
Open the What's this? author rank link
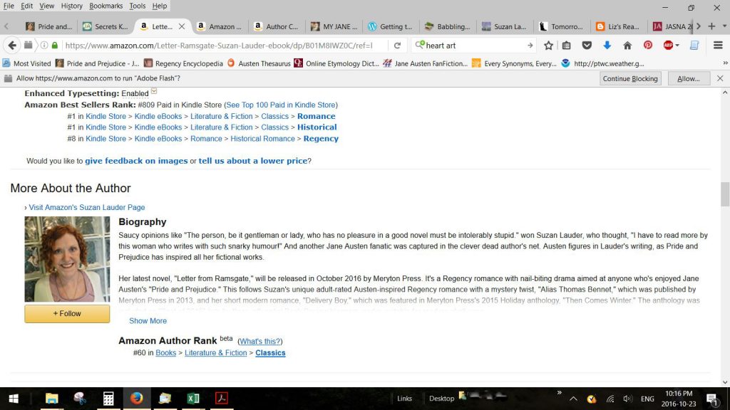tap(259, 341)
